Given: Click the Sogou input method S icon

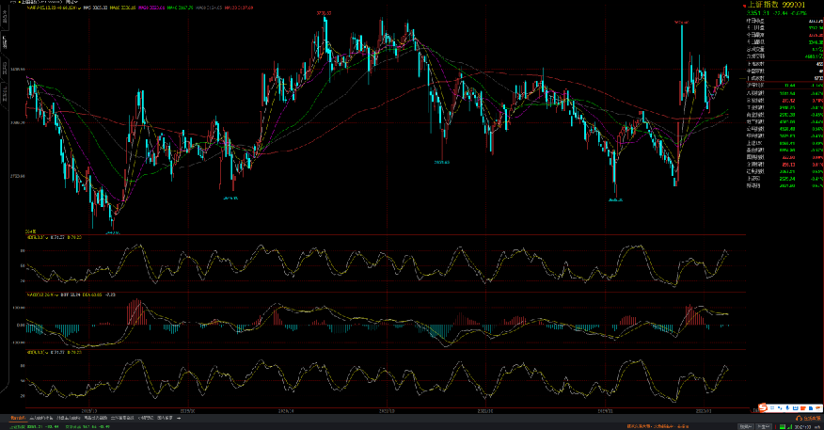Looking at the screenshot, I should click(x=764, y=407).
